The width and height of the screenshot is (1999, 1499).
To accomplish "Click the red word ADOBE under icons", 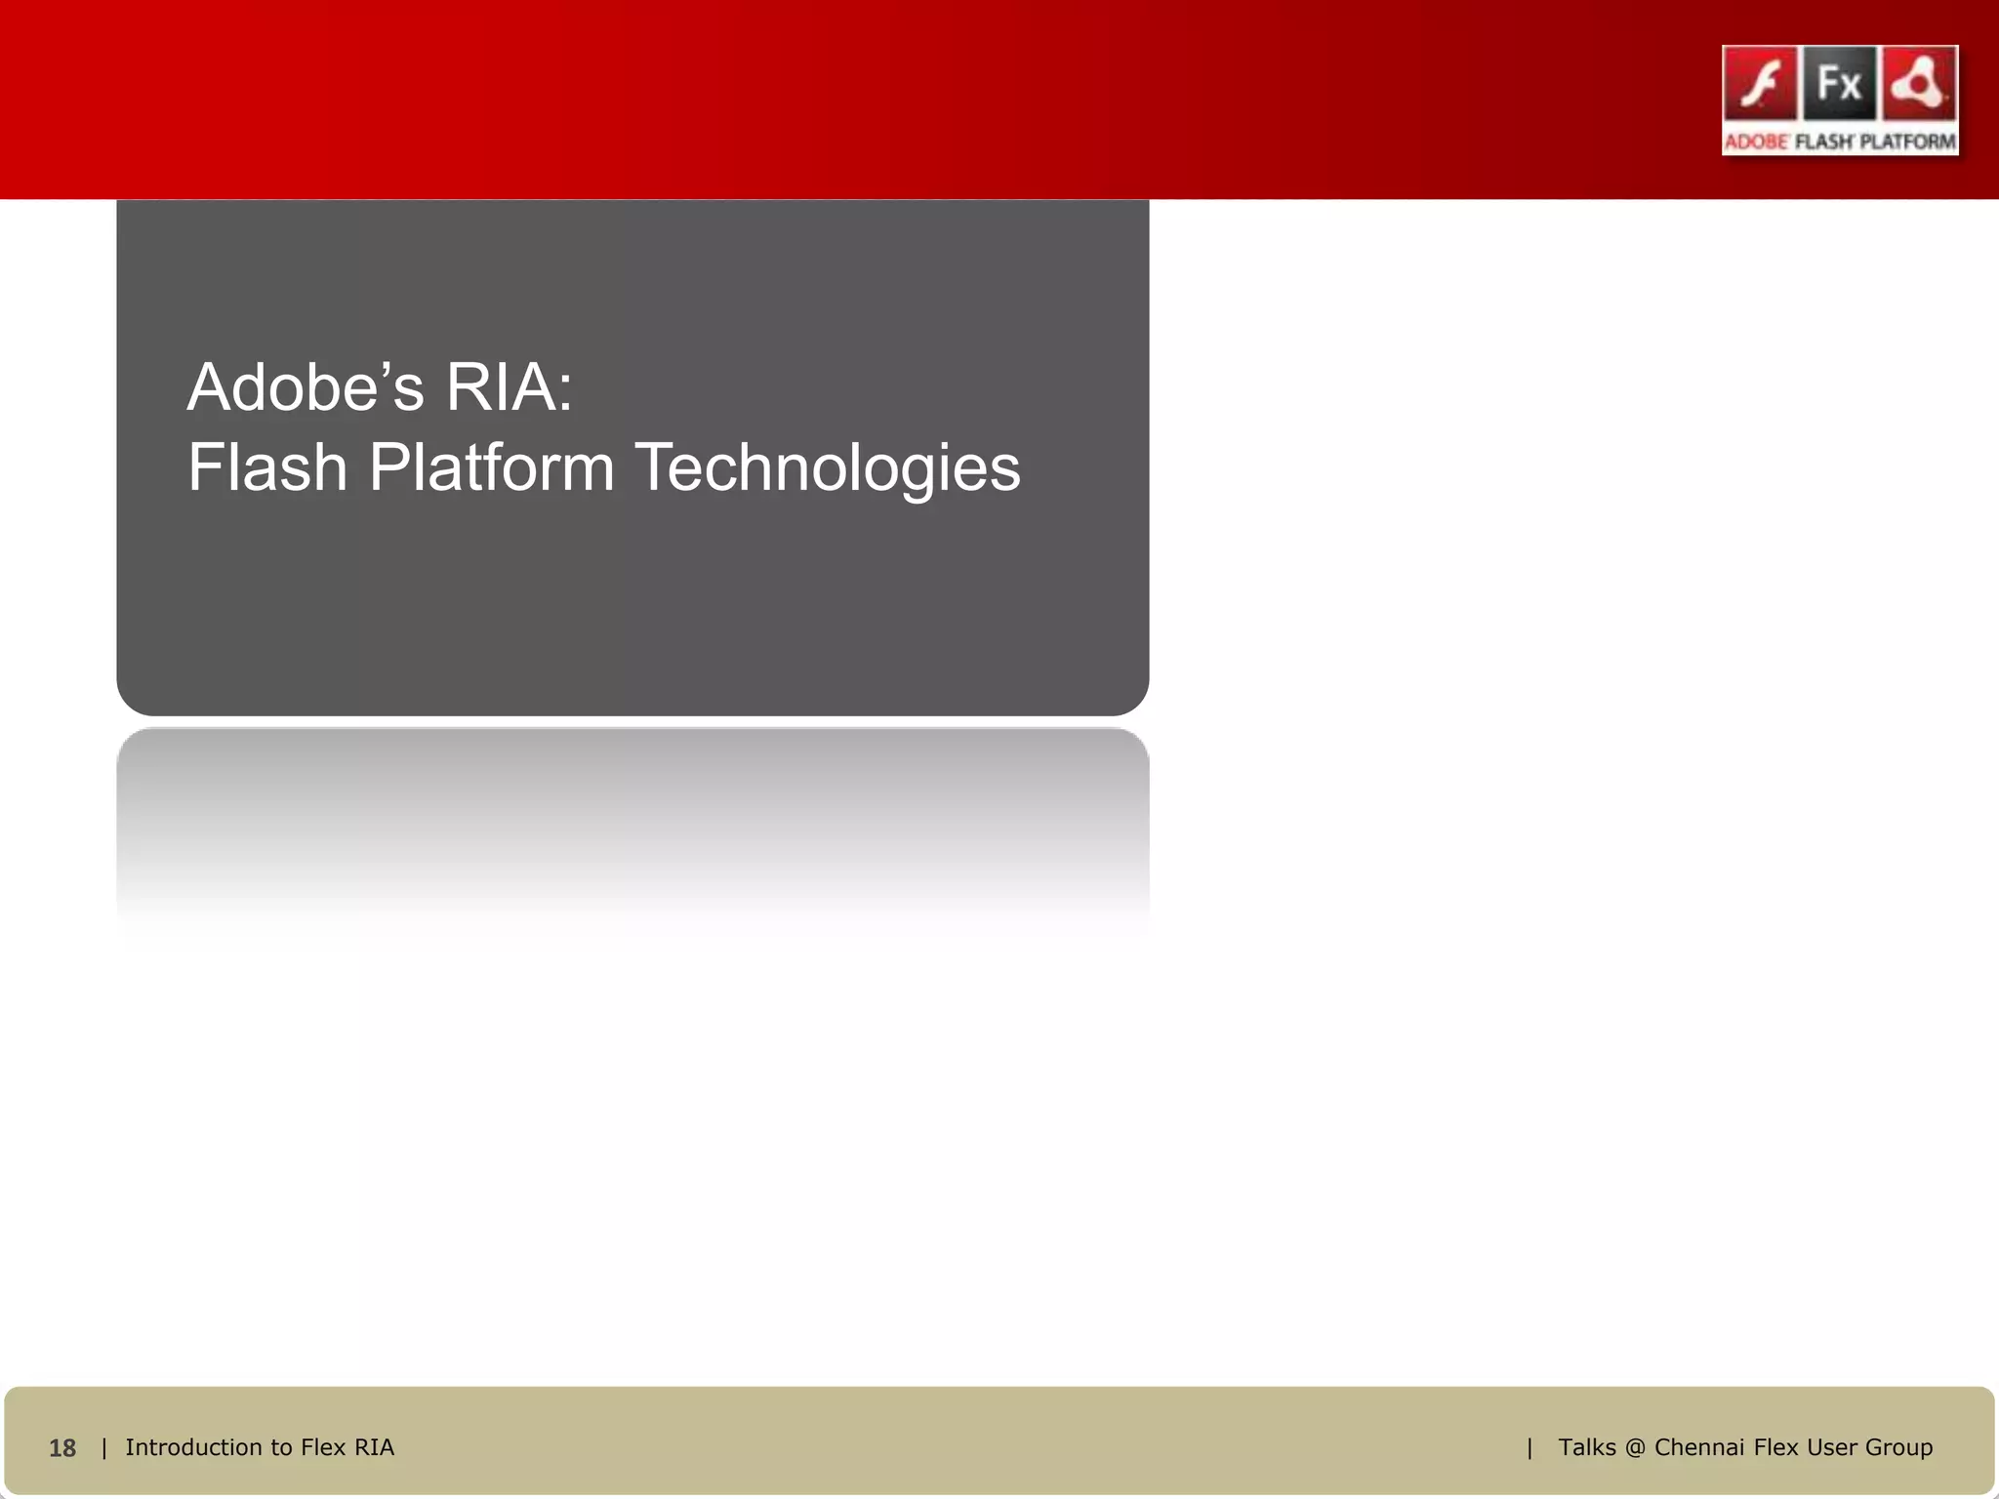I will 1756,142.
